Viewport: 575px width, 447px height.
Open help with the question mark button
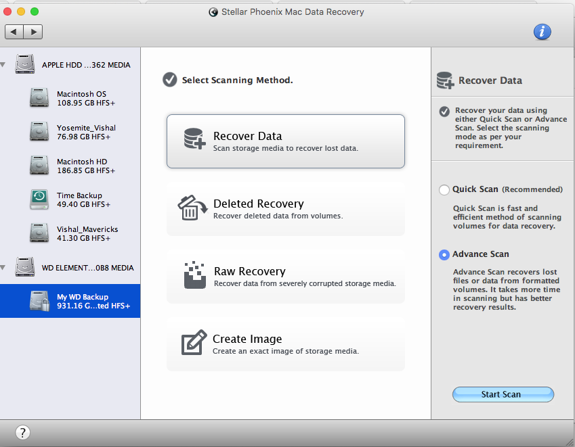[22, 432]
